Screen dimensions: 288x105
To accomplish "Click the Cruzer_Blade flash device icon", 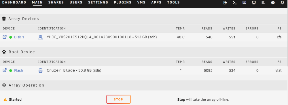I will click(x=40, y=71).
